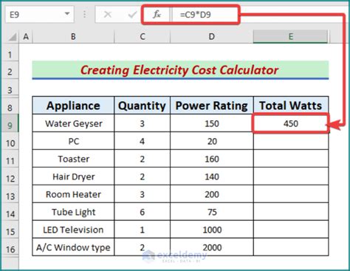Image resolution: width=350 pixels, height=271 pixels.
Task: Select the Toaster cell
Action: (x=73, y=159)
